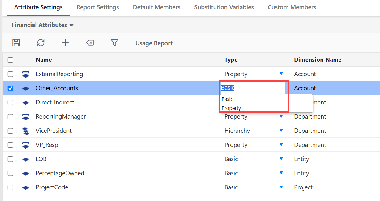Click the Save disk icon in toolbar
Viewport: 380px width, 201px height.
(16, 43)
